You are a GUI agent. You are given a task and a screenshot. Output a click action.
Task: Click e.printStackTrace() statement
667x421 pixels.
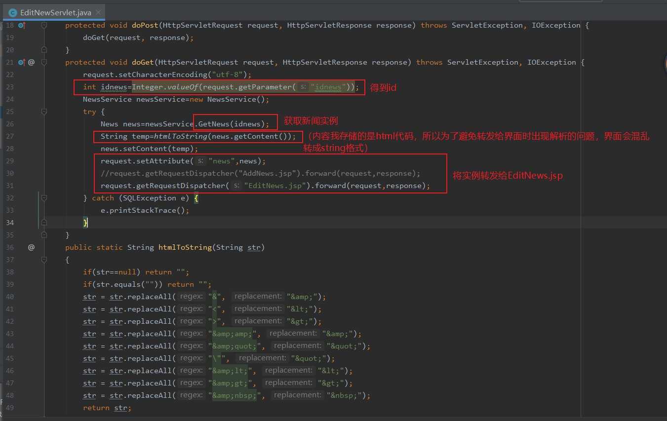145,210
